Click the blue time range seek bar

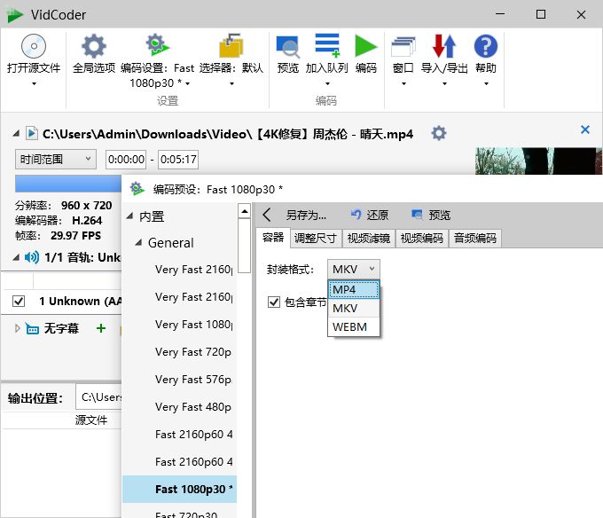point(68,184)
